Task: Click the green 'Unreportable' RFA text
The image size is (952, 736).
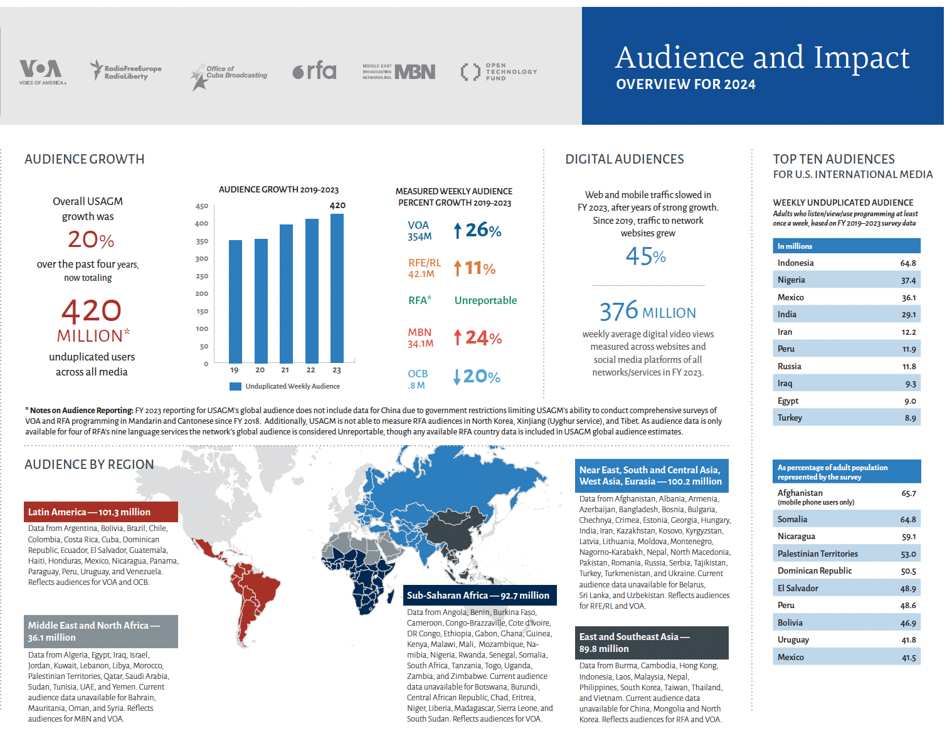Action: (x=485, y=300)
